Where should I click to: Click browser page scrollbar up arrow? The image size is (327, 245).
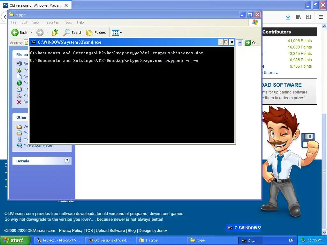click(324, 26)
